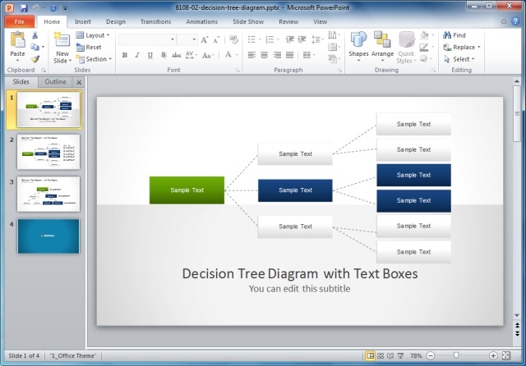Switch to Slide Sorter view

(381, 355)
